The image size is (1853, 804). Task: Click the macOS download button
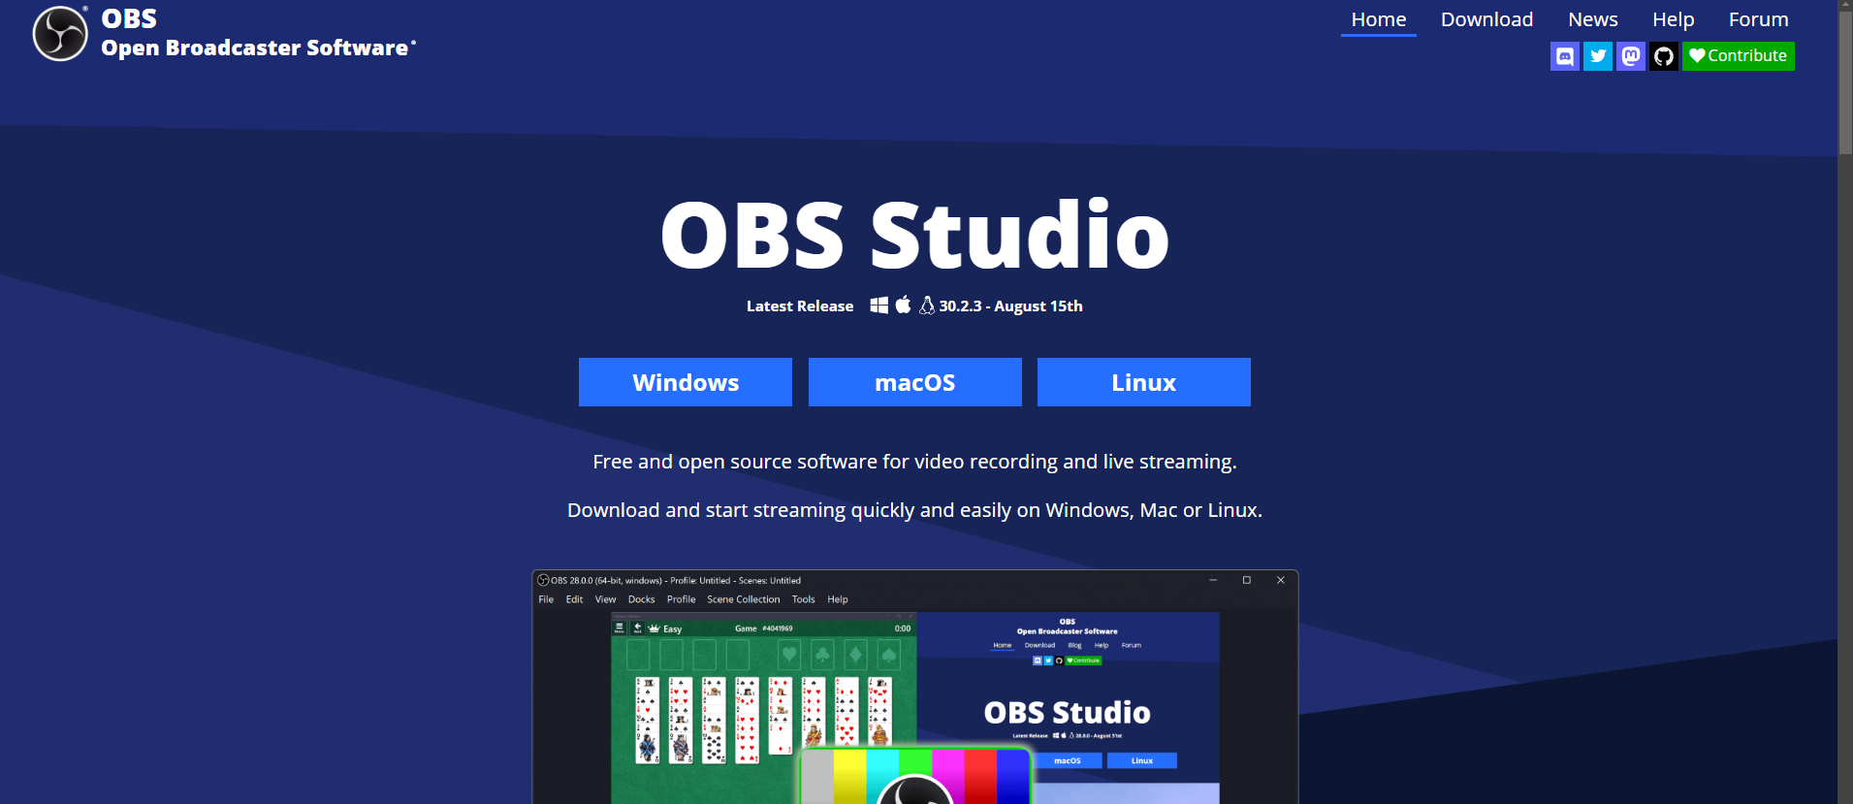pyautogui.click(x=915, y=382)
